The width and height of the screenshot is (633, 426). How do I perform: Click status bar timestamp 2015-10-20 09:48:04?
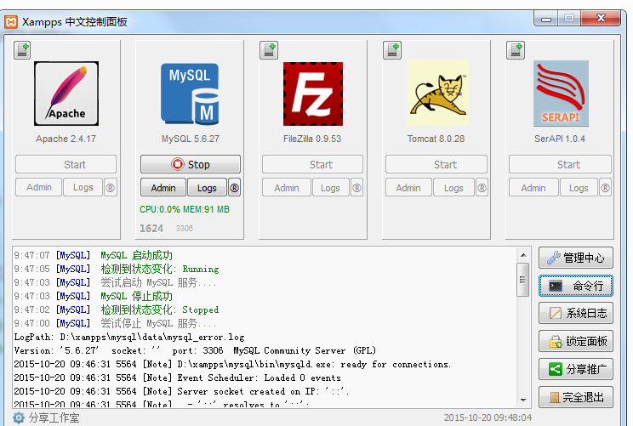[x=488, y=417]
